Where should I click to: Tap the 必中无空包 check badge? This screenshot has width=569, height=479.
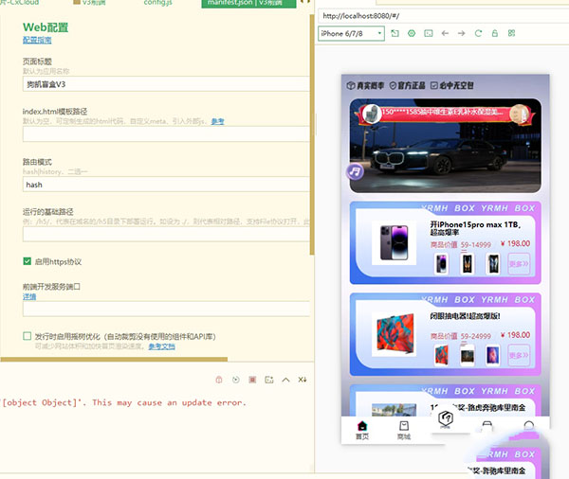pos(452,85)
